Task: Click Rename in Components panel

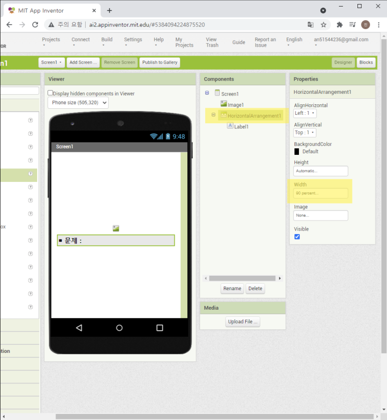Action: click(x=232, y=289)
